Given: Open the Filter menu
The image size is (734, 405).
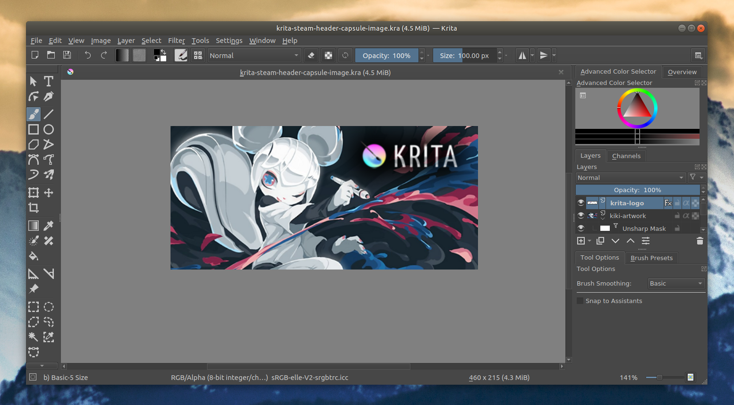Looking at the screenshot, I should point(176,41).
